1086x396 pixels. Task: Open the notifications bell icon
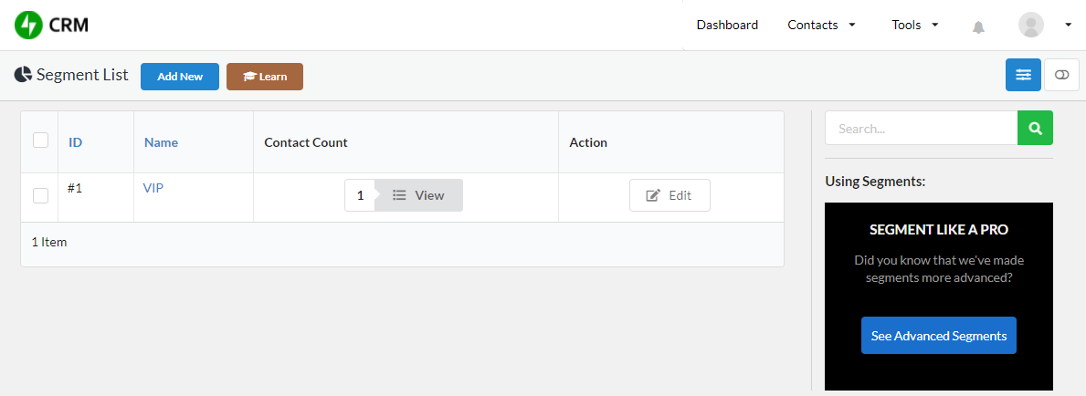pos(978,27)
